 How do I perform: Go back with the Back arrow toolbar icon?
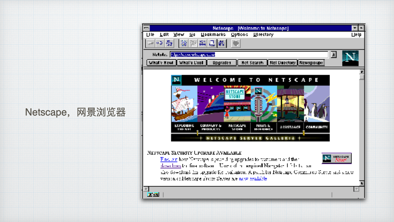point(151,43)
